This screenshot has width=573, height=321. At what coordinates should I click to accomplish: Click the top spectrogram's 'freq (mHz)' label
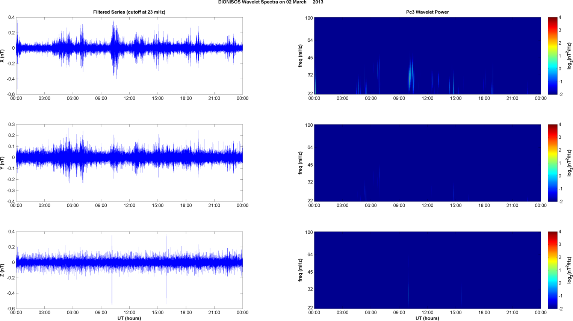pos(301,56)
